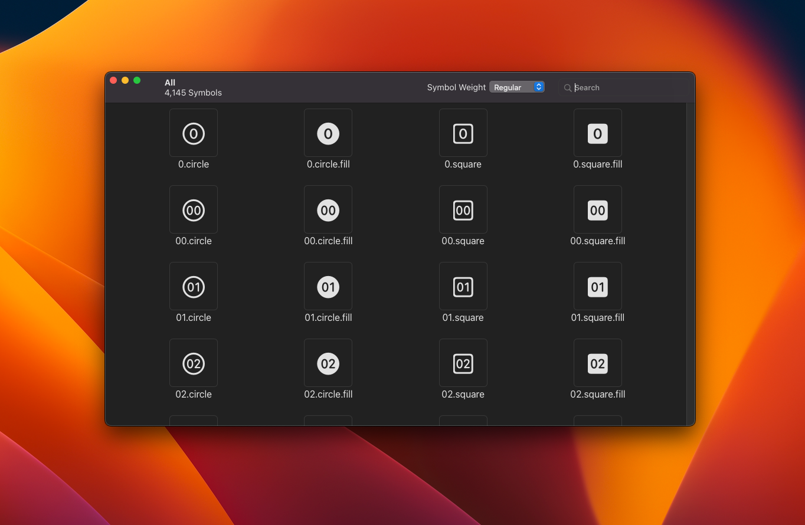Click the '02.square' name label
This screenshot has height=525, width=805.
click(x=463, y=395)
